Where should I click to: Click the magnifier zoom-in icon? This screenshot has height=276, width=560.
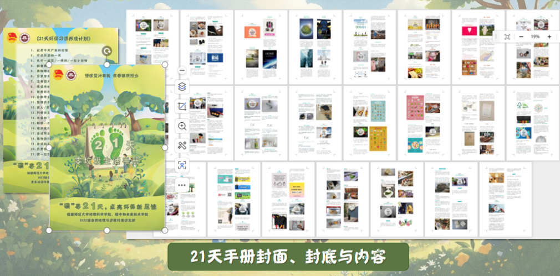pyautogui.click(x=182, y=126)
